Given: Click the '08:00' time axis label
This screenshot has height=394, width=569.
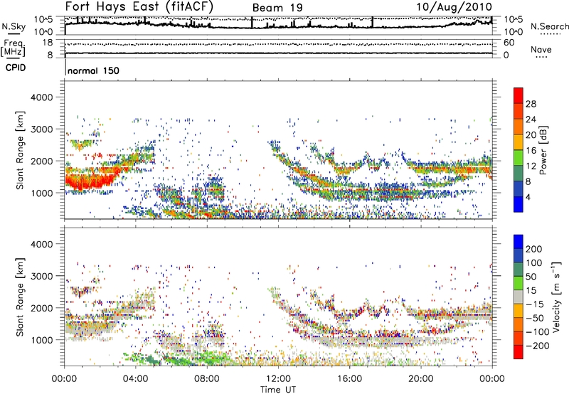Looking at the screenshot, I should (x=207, y=379).
